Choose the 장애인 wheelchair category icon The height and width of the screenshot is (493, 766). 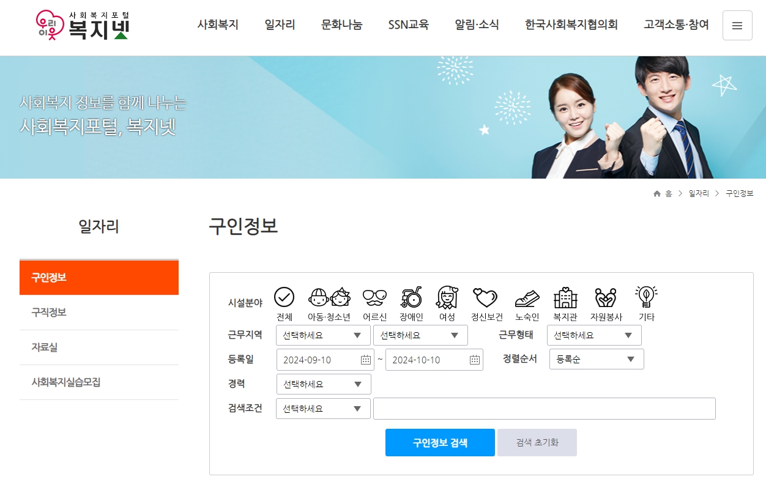coord(410,298)
